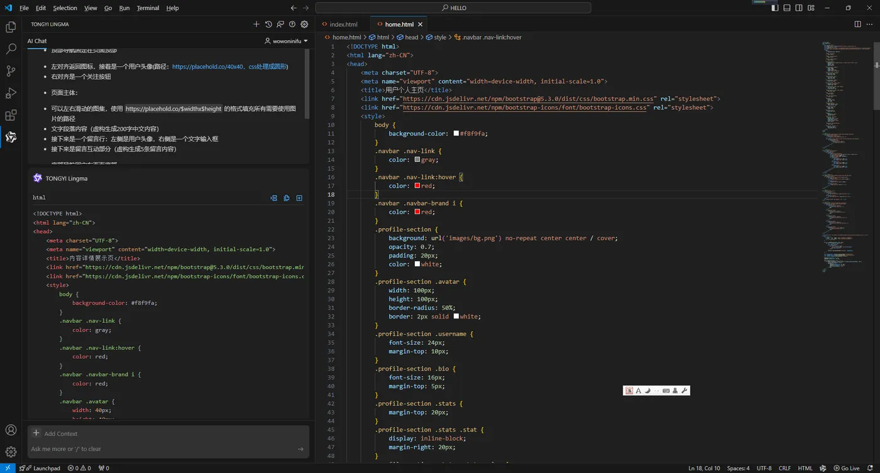Open bootstrap.min.css CDN link in editor
This screenshot has height=473, width=880.
coord(529,99)
